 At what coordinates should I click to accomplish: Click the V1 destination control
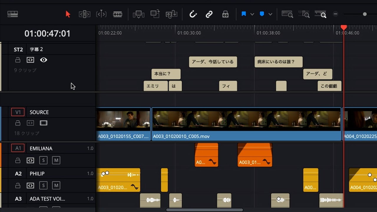click(18, 112)
